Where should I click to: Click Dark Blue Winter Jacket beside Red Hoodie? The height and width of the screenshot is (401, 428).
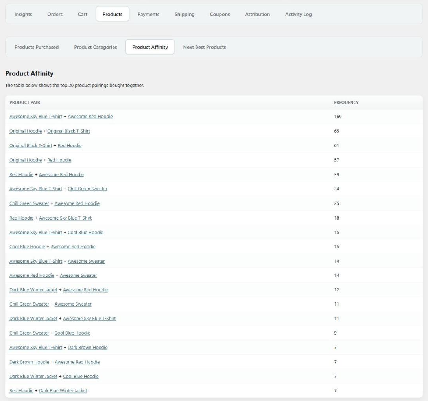coord(63,391)
